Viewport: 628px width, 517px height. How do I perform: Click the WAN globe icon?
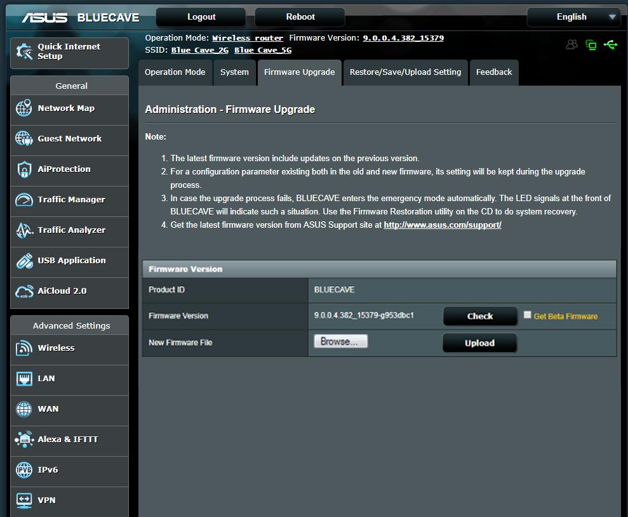click(23, 409)
